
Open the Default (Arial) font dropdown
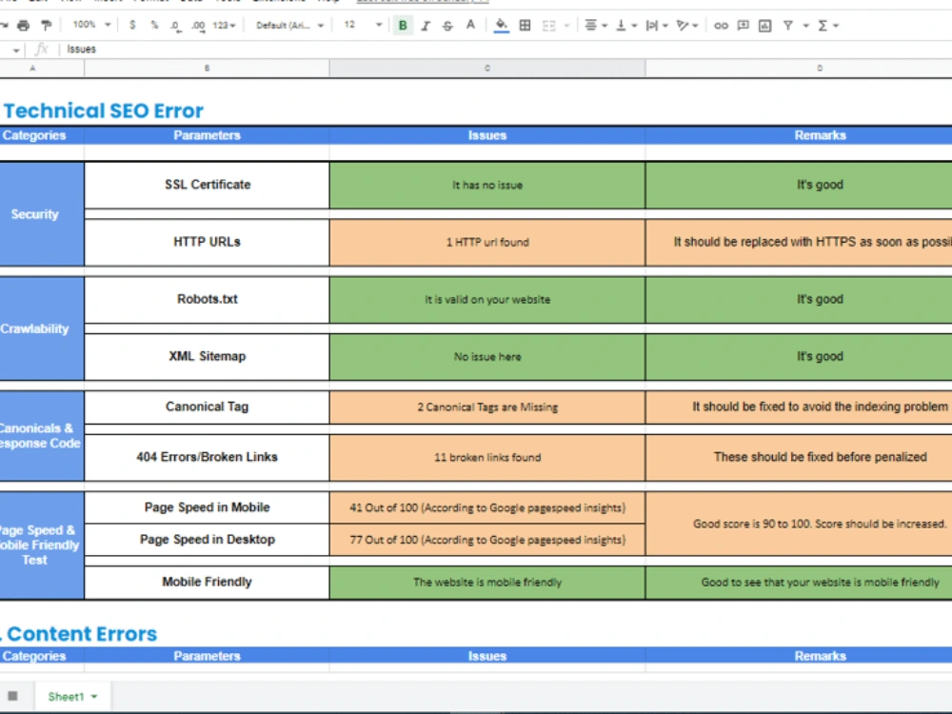(289, 26)
